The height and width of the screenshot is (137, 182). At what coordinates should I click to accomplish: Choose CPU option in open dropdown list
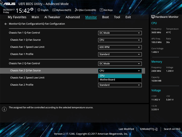click(120, 76)
